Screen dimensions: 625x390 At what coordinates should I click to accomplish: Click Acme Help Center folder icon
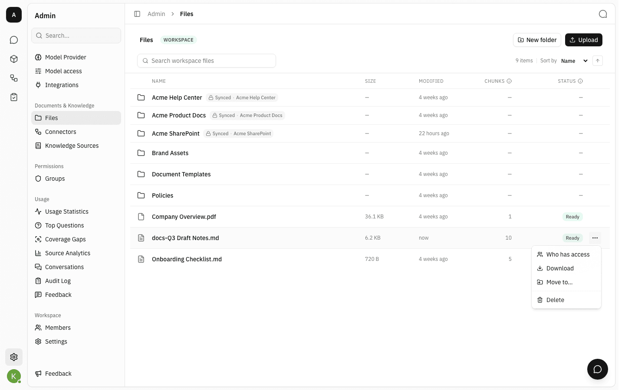(x=141, y=97)
